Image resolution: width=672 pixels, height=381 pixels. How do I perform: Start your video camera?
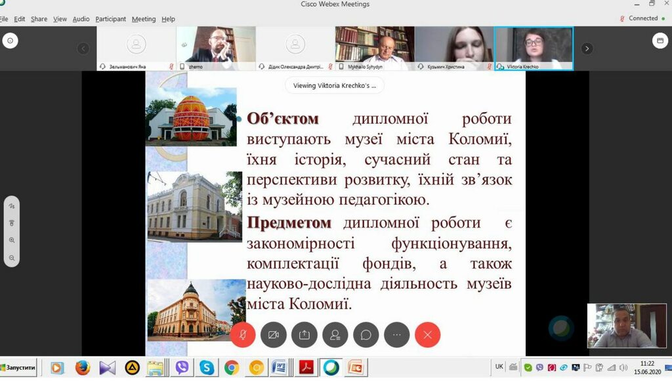click(x=274, y=334)
